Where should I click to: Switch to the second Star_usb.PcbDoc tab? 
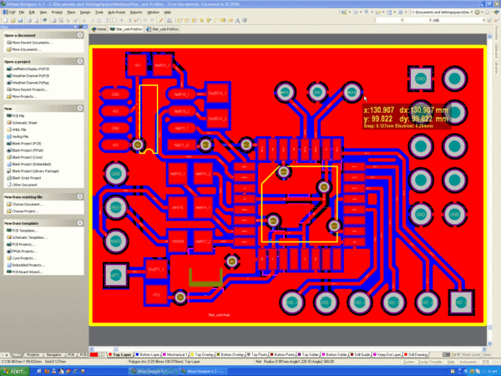point(163,29)
